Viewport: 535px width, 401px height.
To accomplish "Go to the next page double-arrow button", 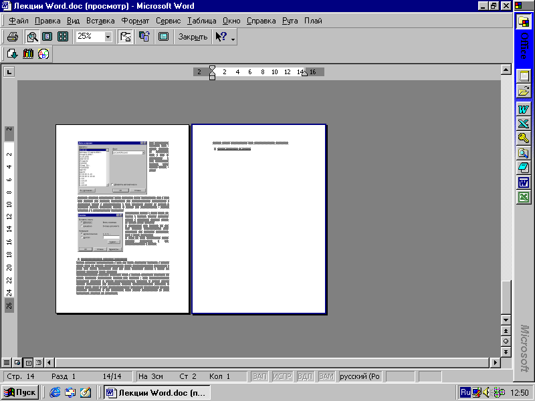I will 506,352.
